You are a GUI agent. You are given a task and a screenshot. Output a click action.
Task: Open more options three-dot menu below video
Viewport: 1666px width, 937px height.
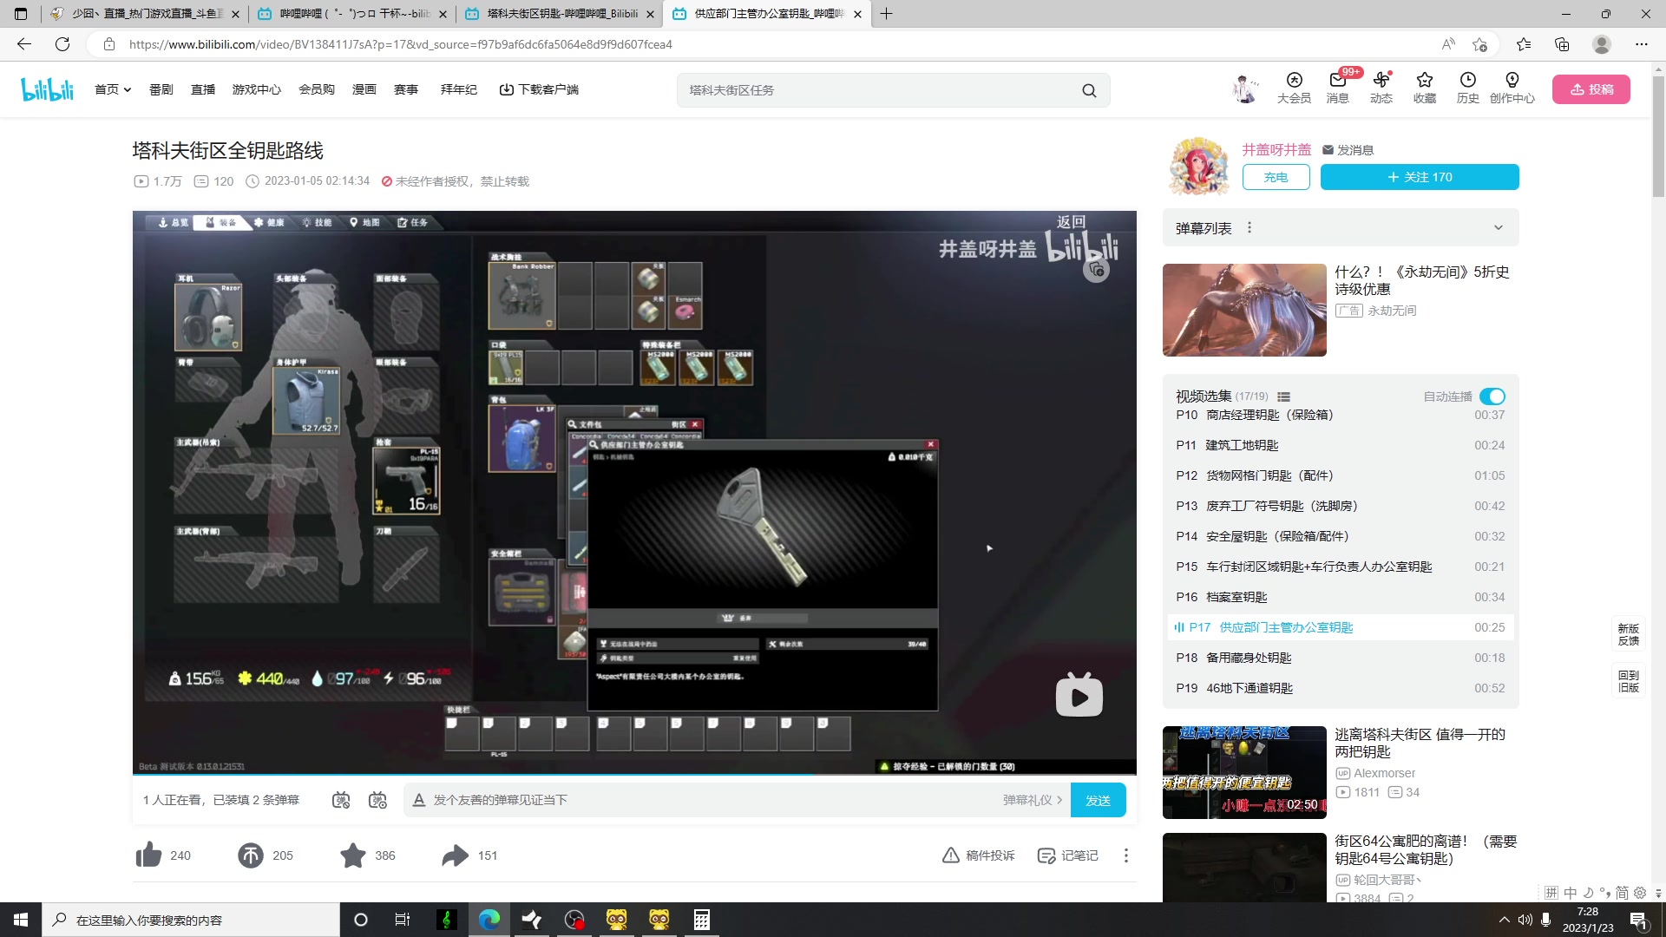pos(1126,855)
